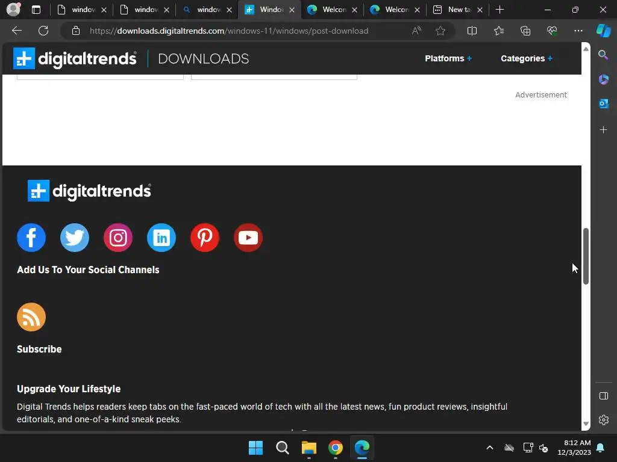Open taskbar Search
Image resolution: width=617 pixels, height=462 pixels.
pos(283,448)
